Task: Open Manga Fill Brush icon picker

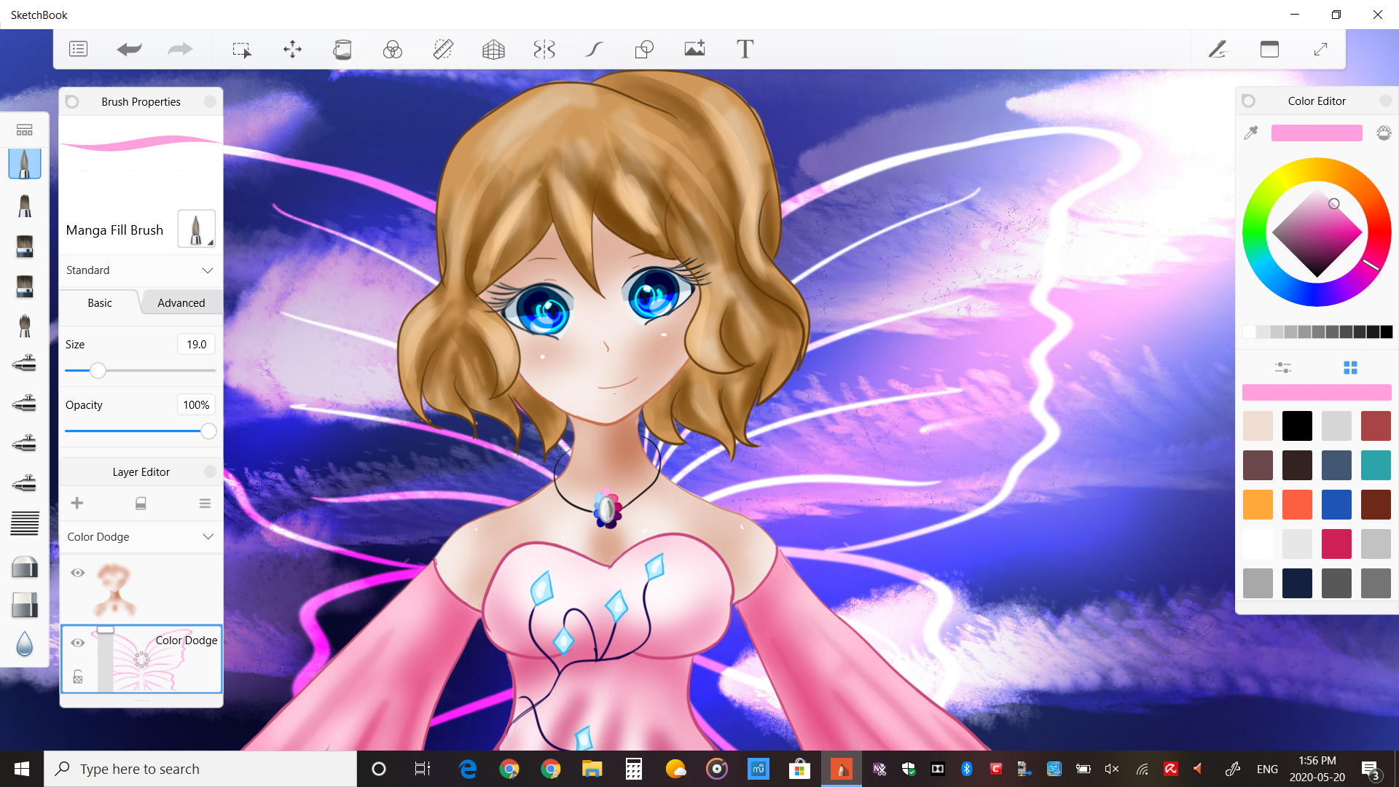Action: [196, 229]
